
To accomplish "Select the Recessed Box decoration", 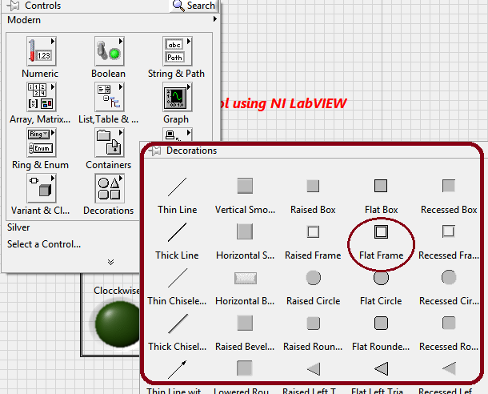I will (x=449, y=186).
